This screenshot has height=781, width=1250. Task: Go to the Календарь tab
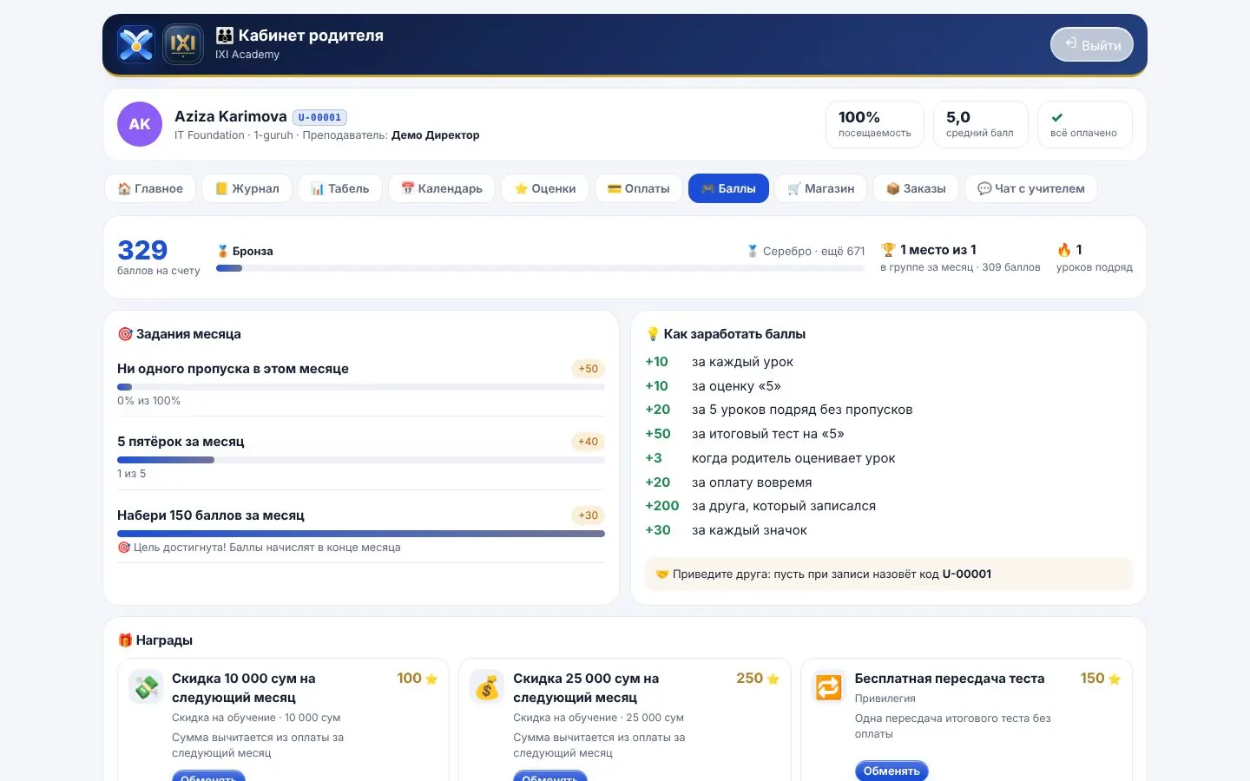pyautogui.click(x=442, y=188)
